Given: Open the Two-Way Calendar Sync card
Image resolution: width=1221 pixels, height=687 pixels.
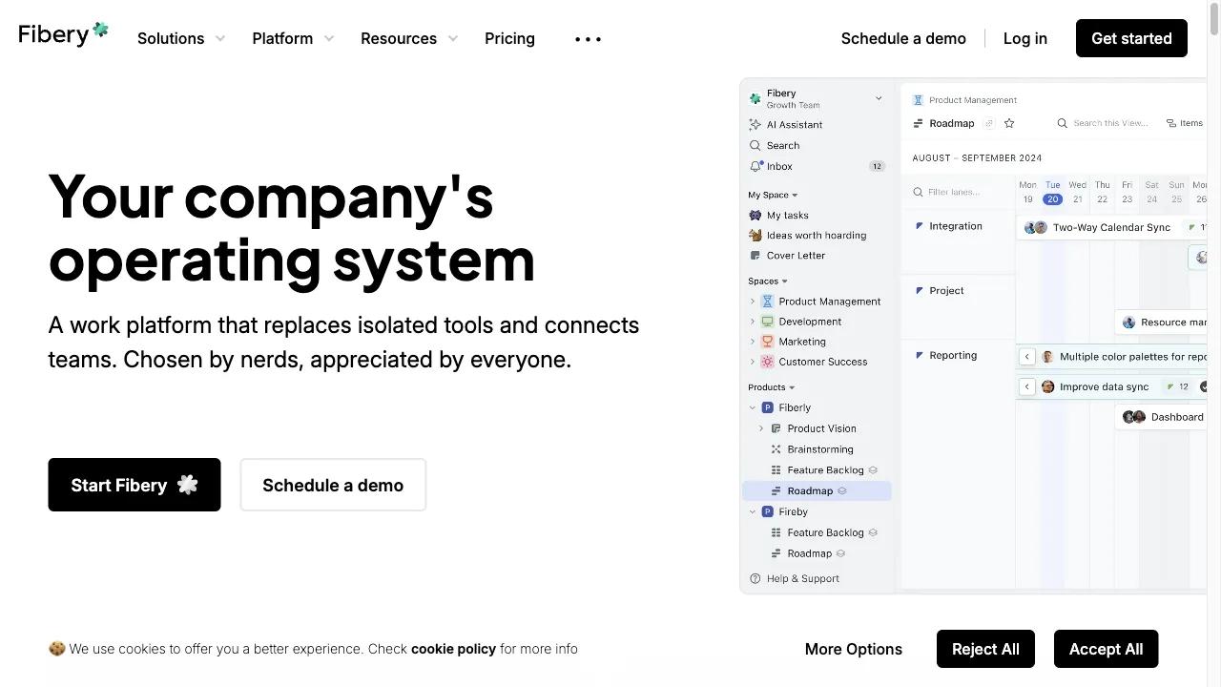Looking at the screenshot, I should tap(1111, 227).
